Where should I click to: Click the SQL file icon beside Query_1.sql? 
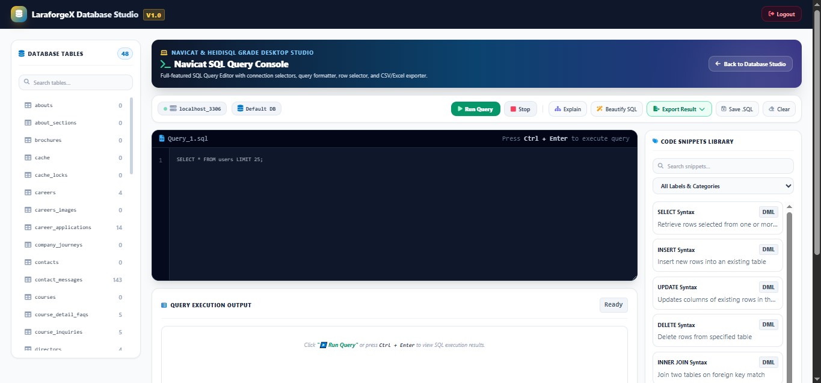click(x=162, y=138)
